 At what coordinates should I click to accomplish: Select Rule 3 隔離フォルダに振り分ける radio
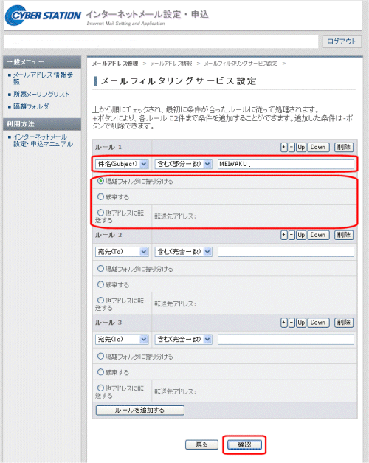[100, 356]
